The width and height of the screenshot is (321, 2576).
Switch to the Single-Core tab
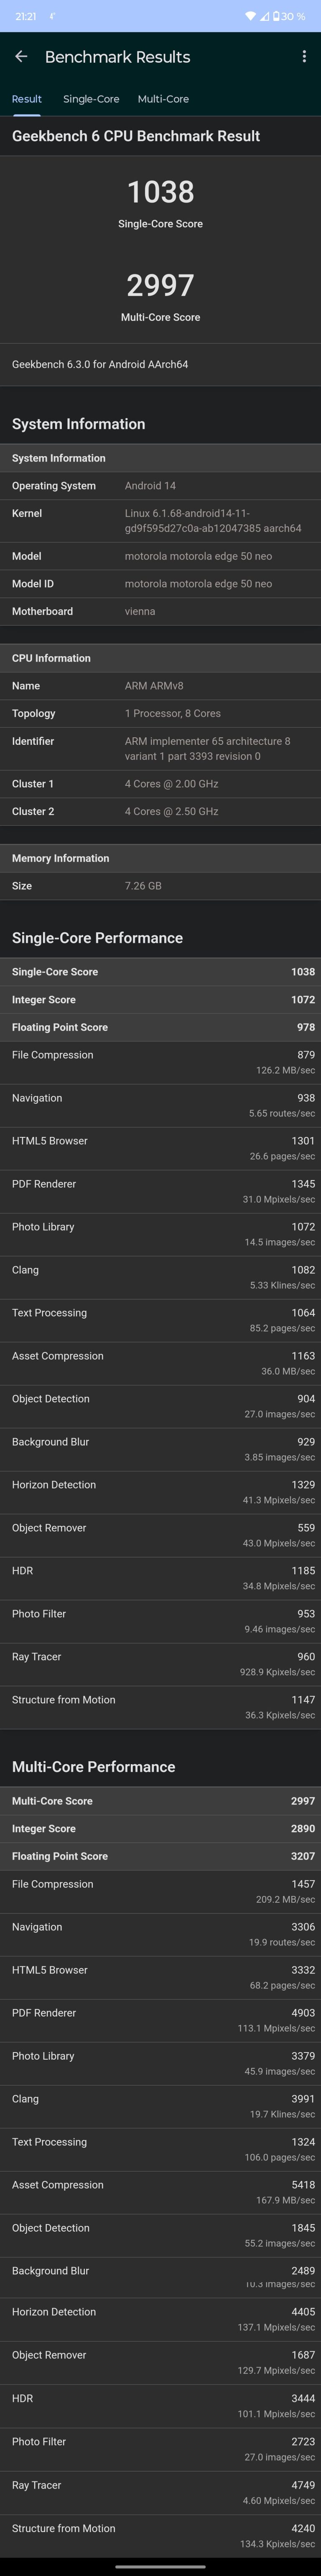(91, 99)
